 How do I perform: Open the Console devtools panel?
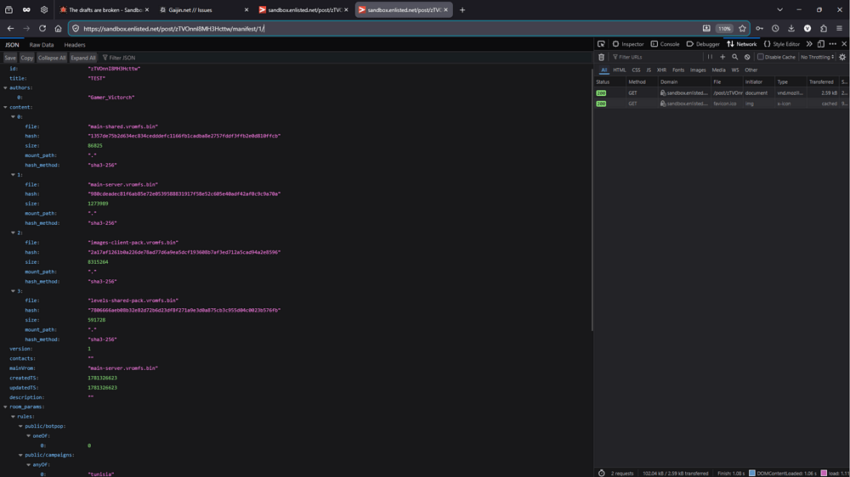click(x=666, y=44)
